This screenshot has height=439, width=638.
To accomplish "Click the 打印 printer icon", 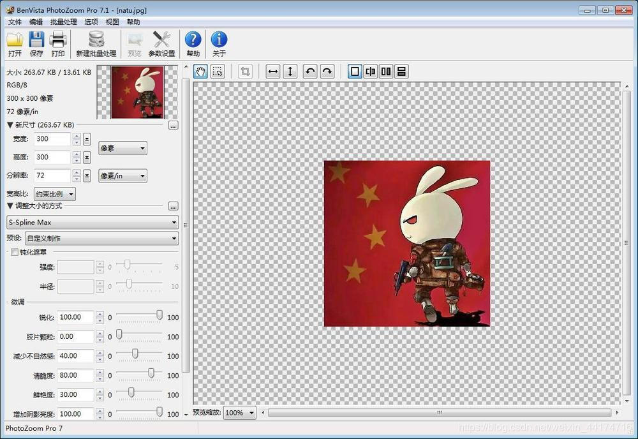I will 58,44.
